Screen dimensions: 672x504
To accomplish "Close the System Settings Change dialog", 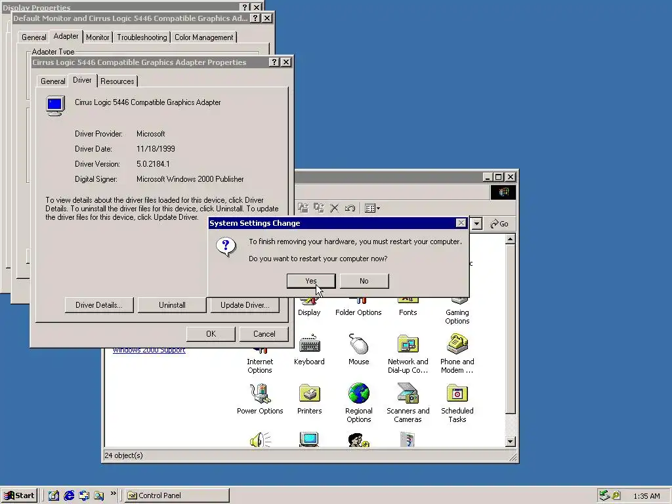I will 461,223.
